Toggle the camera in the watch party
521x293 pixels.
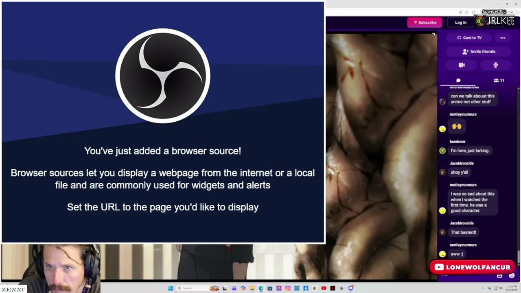(462, 65)
